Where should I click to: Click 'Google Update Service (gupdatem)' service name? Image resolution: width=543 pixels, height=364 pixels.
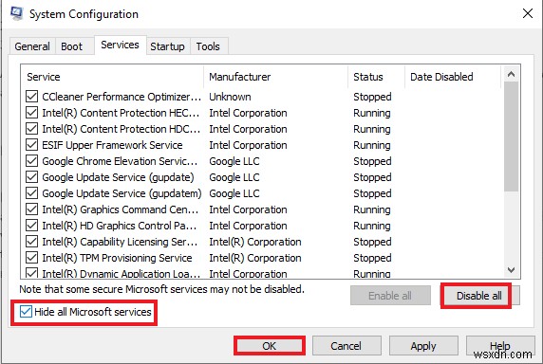(122, 193)
